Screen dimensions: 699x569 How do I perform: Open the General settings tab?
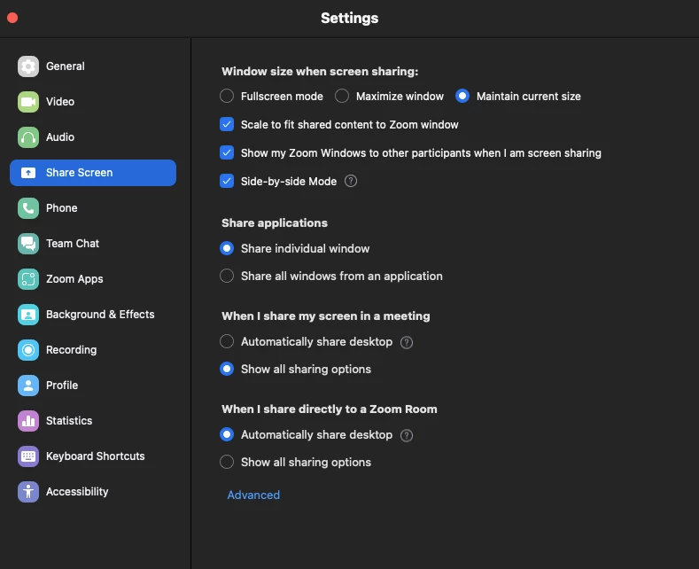93,66
